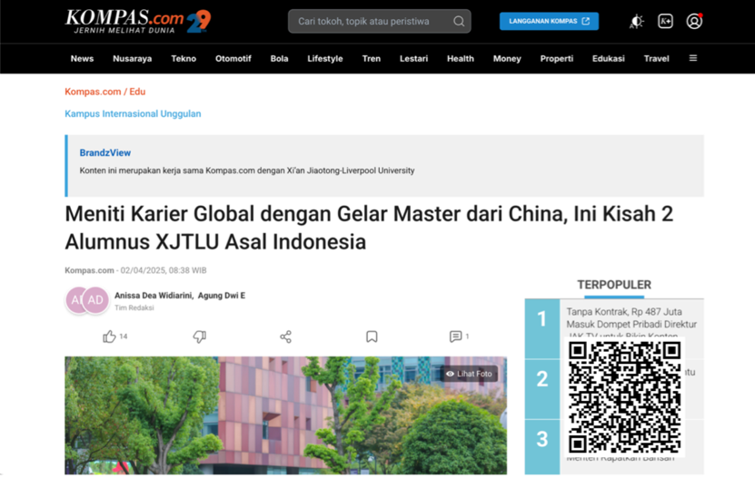Dislike the article with thumbs down

coord(199,337)
